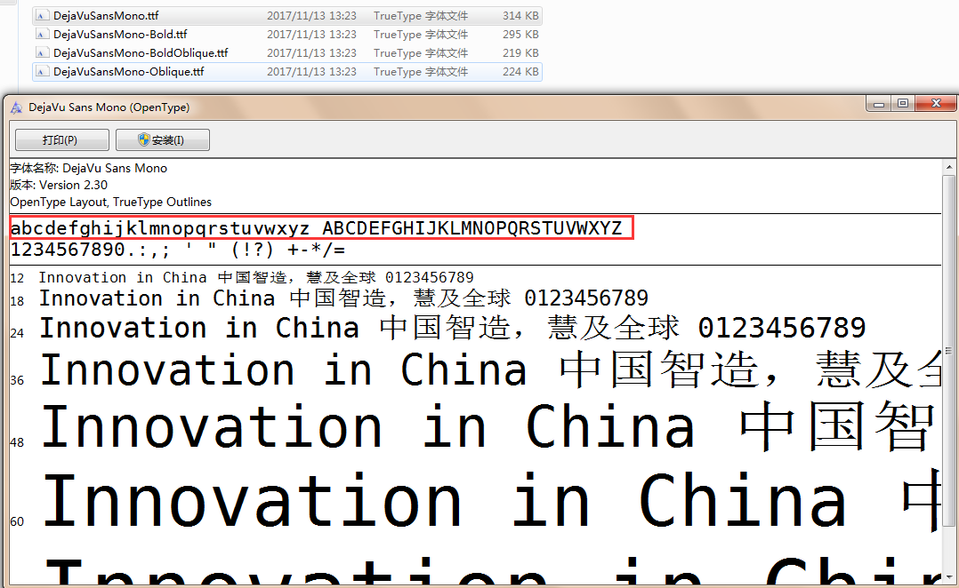Select file name DejaVuSansMono-Bold.ttf
Screen dimensions: 959x588
point(120,35)
